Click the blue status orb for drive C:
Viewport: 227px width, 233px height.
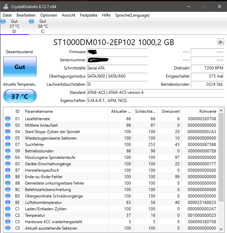(x=31, y=21)
